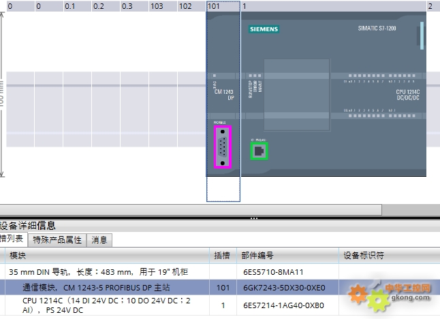Viewport: 440px width, 319px height.
Task: Select the CPU 1214C module row
Action: pyautogui.click(x=220, y=305)
